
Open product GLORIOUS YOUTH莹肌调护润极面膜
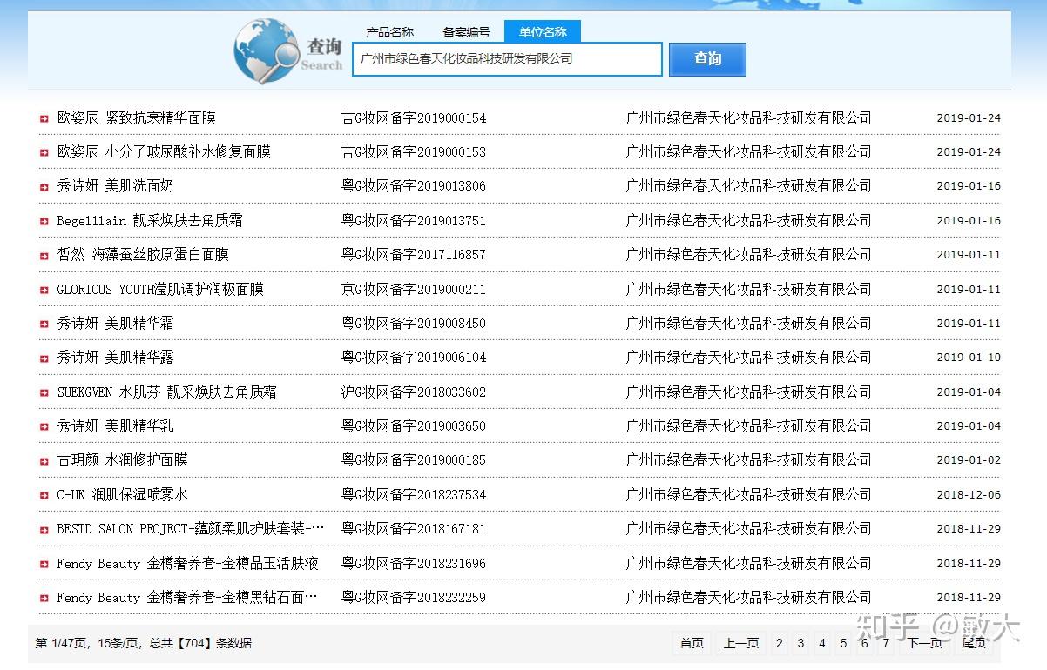point(160,289)
